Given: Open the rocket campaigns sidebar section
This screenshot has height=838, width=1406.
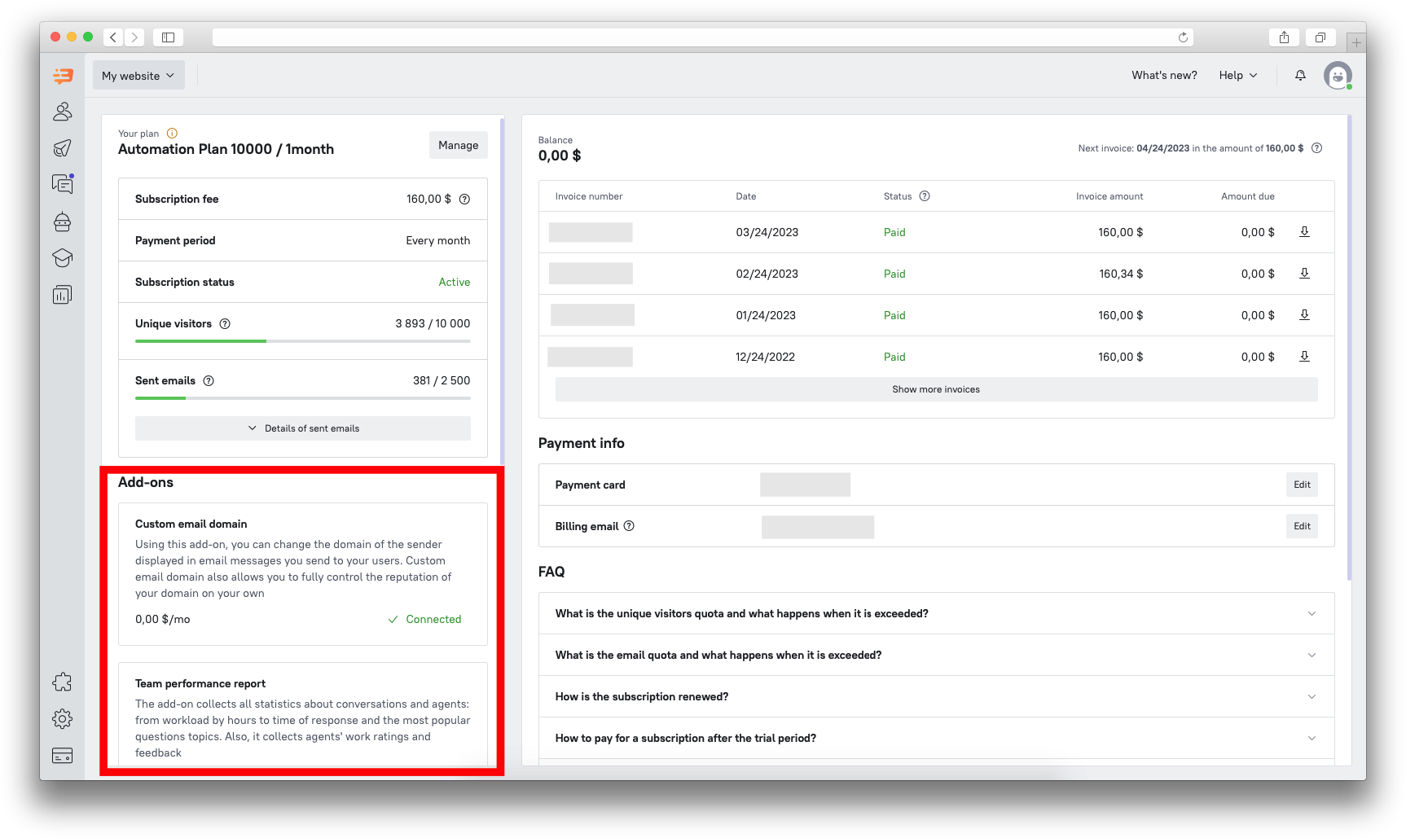Looking at the screenshot, I should tap(63, 148).
